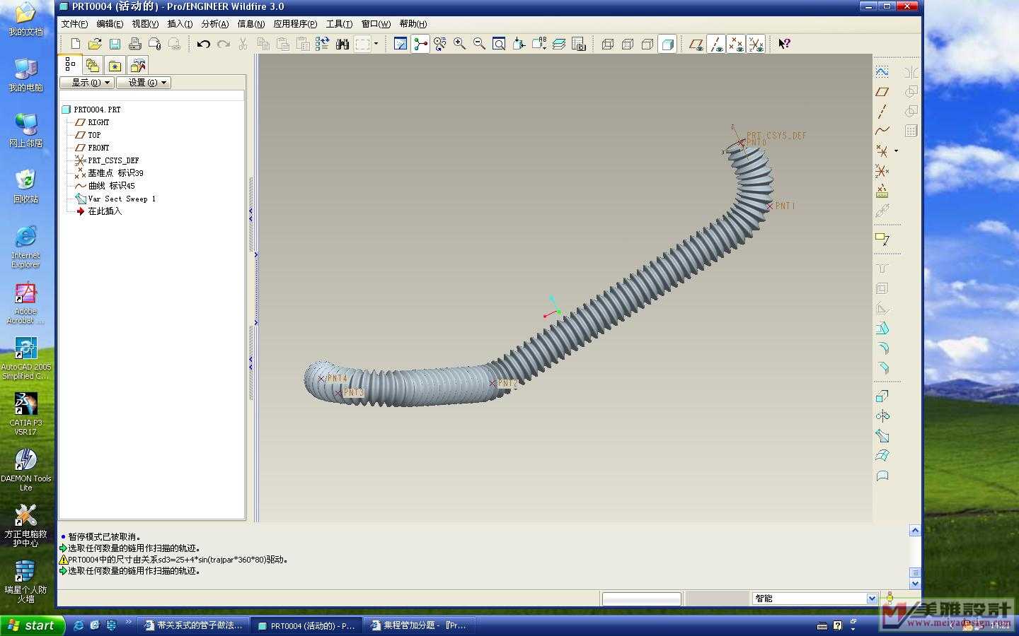1019x636 pixels.
Task: Switch to hidden line display mode
Action: [627, 44]
